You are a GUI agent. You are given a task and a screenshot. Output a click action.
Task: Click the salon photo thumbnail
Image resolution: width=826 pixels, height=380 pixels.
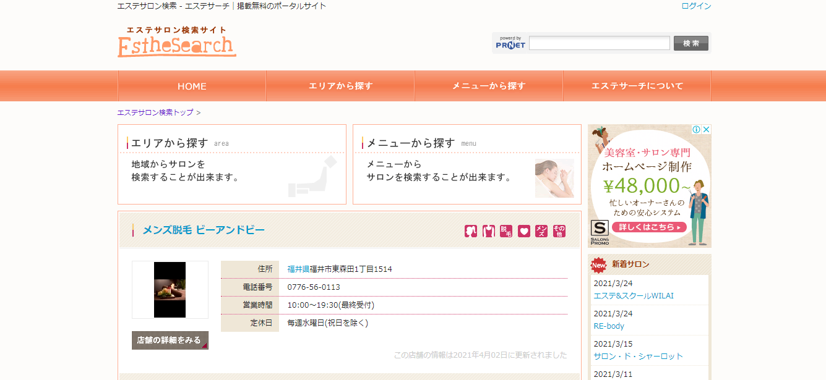point(170,290)
